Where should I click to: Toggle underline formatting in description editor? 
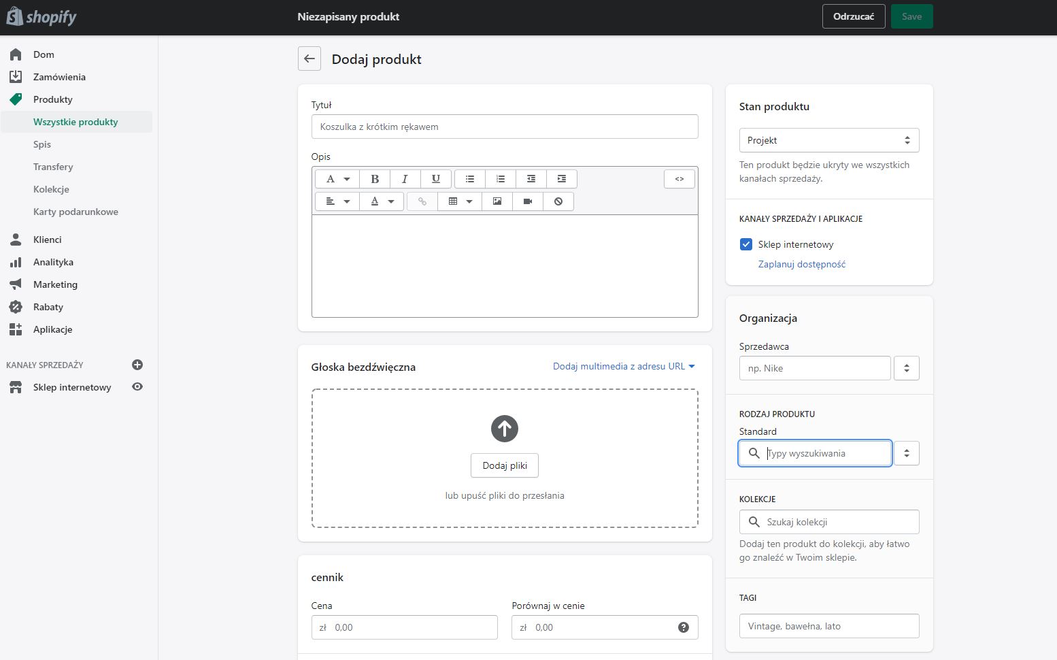pyautogui.click(x=436, y=179)
